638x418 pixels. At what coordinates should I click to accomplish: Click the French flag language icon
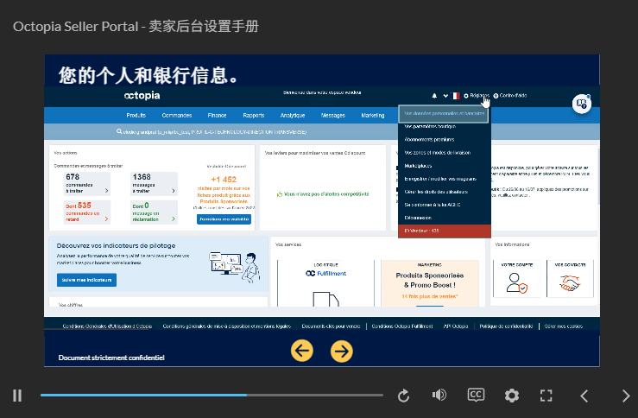[456, 96]
